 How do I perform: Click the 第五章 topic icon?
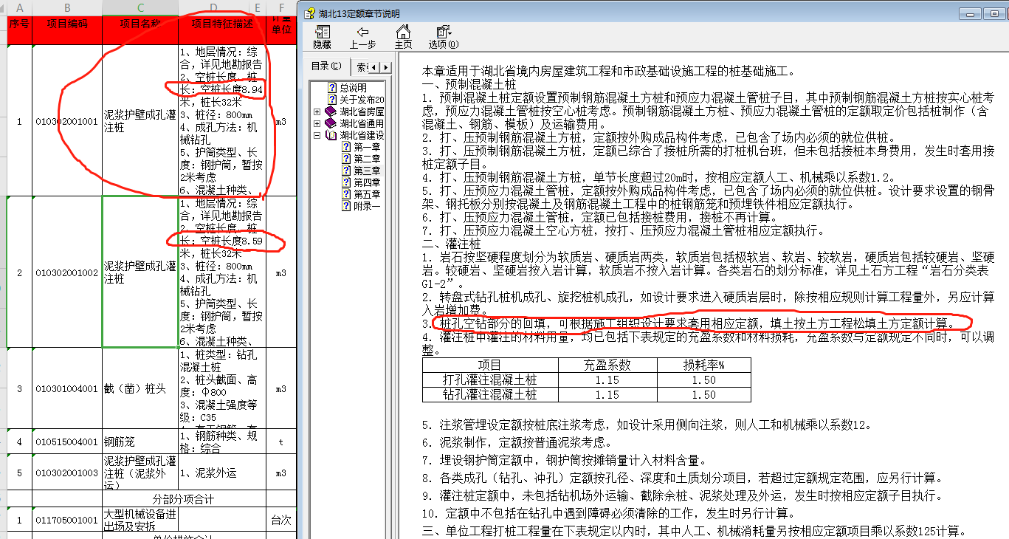[346, 194]
